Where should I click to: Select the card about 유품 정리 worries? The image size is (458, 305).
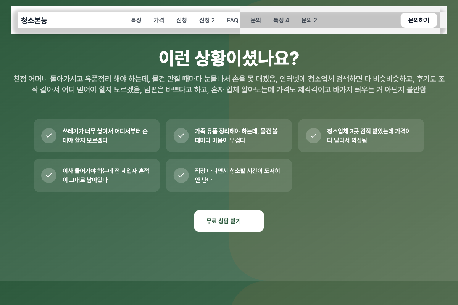[229, 136]
